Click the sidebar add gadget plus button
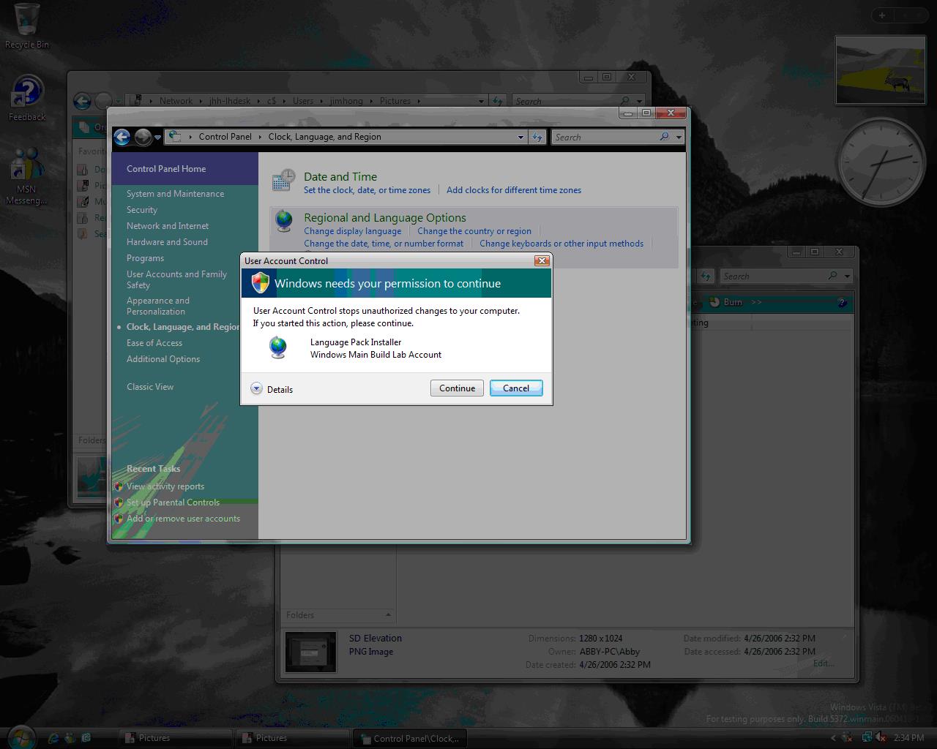Screen dimensions: 937x749 [882, 15]
